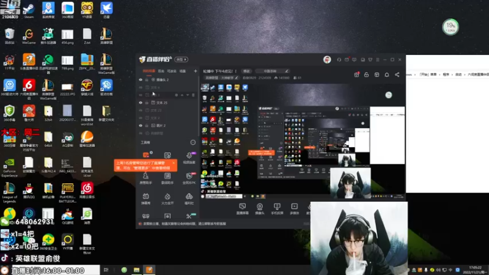Open 福利社 tool in toolbox

pos(189,198)
